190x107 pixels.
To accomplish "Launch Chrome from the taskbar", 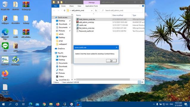I will [44, 104].
